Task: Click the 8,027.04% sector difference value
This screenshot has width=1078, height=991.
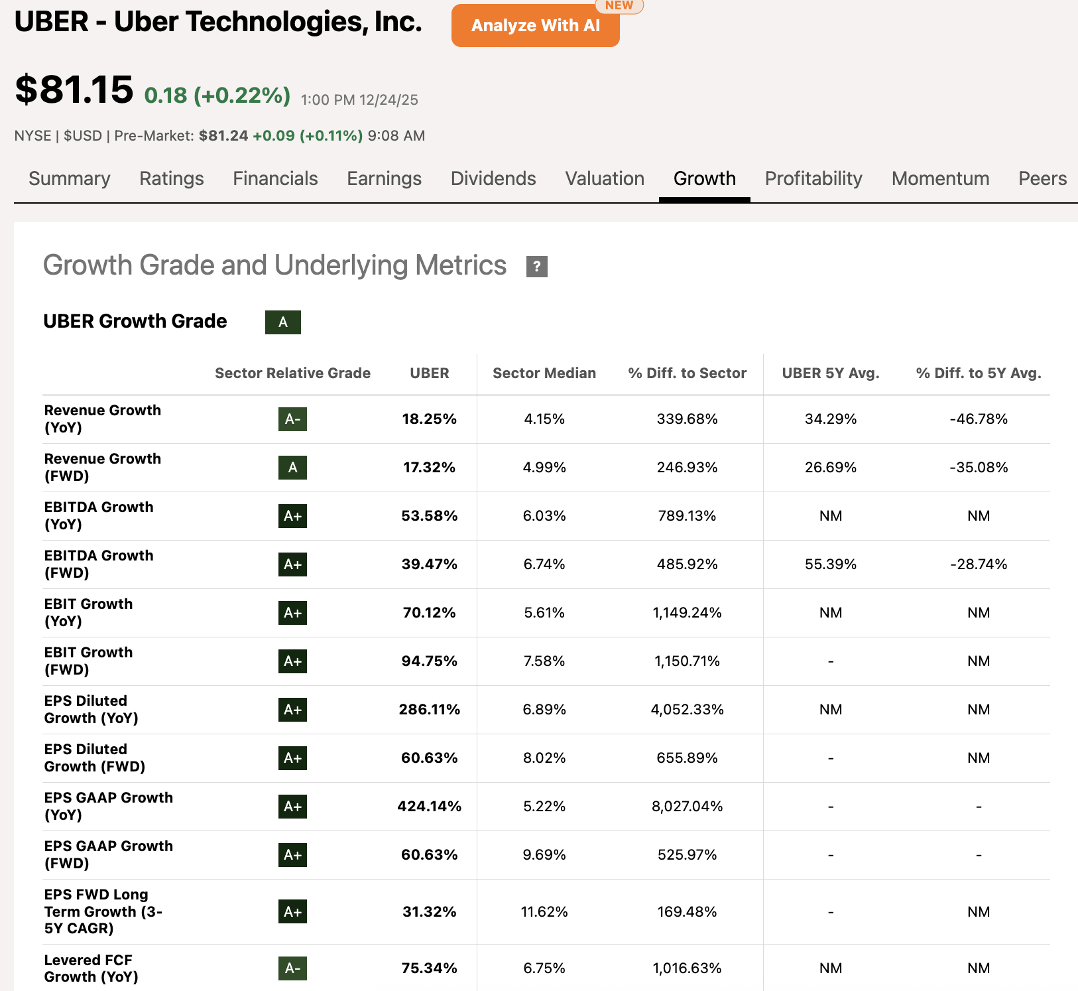Action: click(688, 807)
